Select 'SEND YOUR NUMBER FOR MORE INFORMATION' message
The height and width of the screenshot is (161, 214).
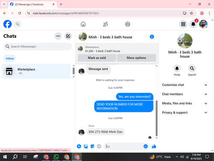click(x=124, y=106)
